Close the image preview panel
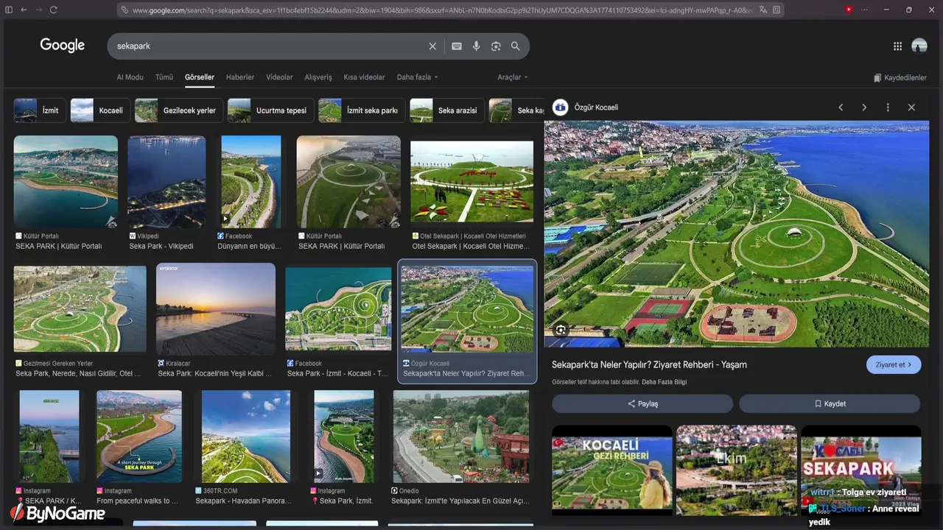This screenshot has height=530, width=943. (911, 107)
